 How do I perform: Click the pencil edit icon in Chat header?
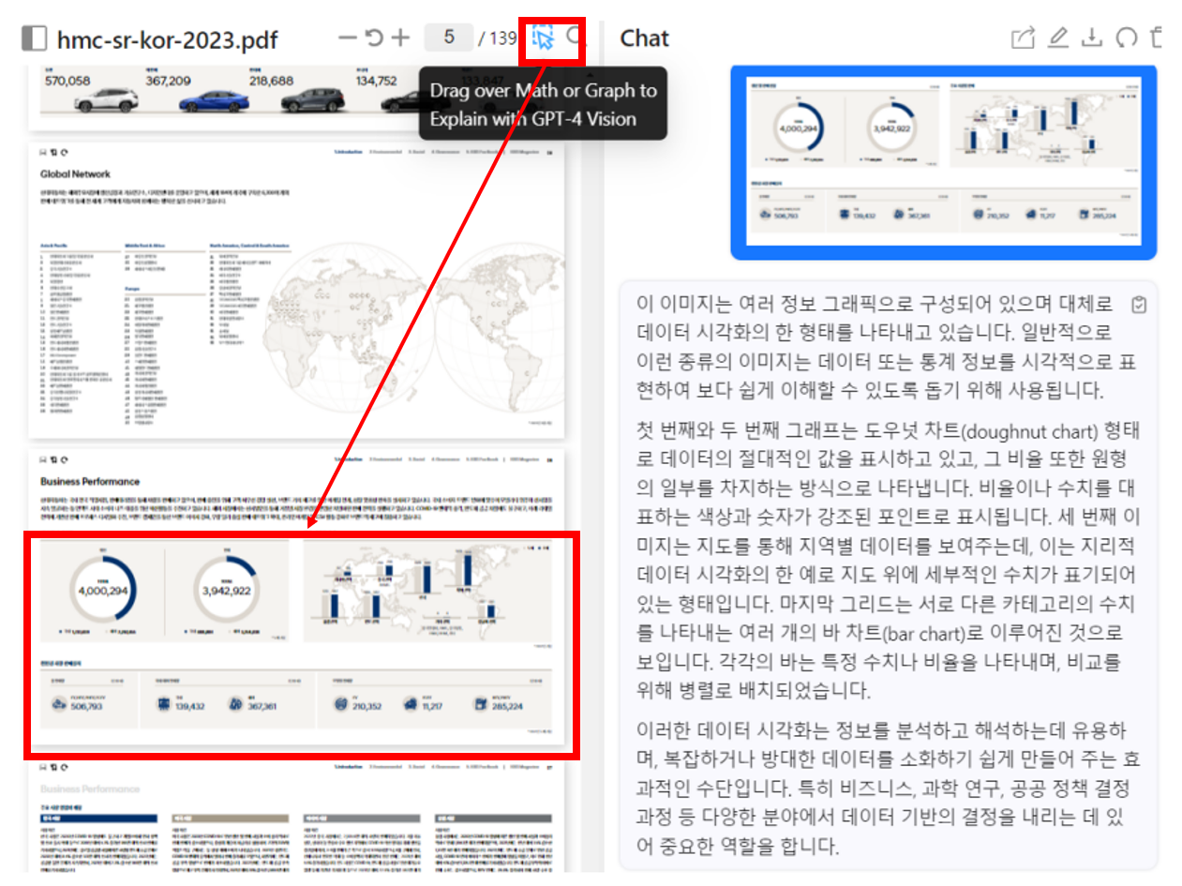pos(1057,38)
